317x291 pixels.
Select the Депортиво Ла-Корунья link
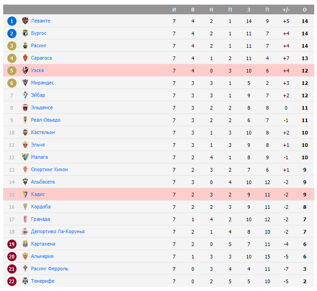(x=58, y=232)
